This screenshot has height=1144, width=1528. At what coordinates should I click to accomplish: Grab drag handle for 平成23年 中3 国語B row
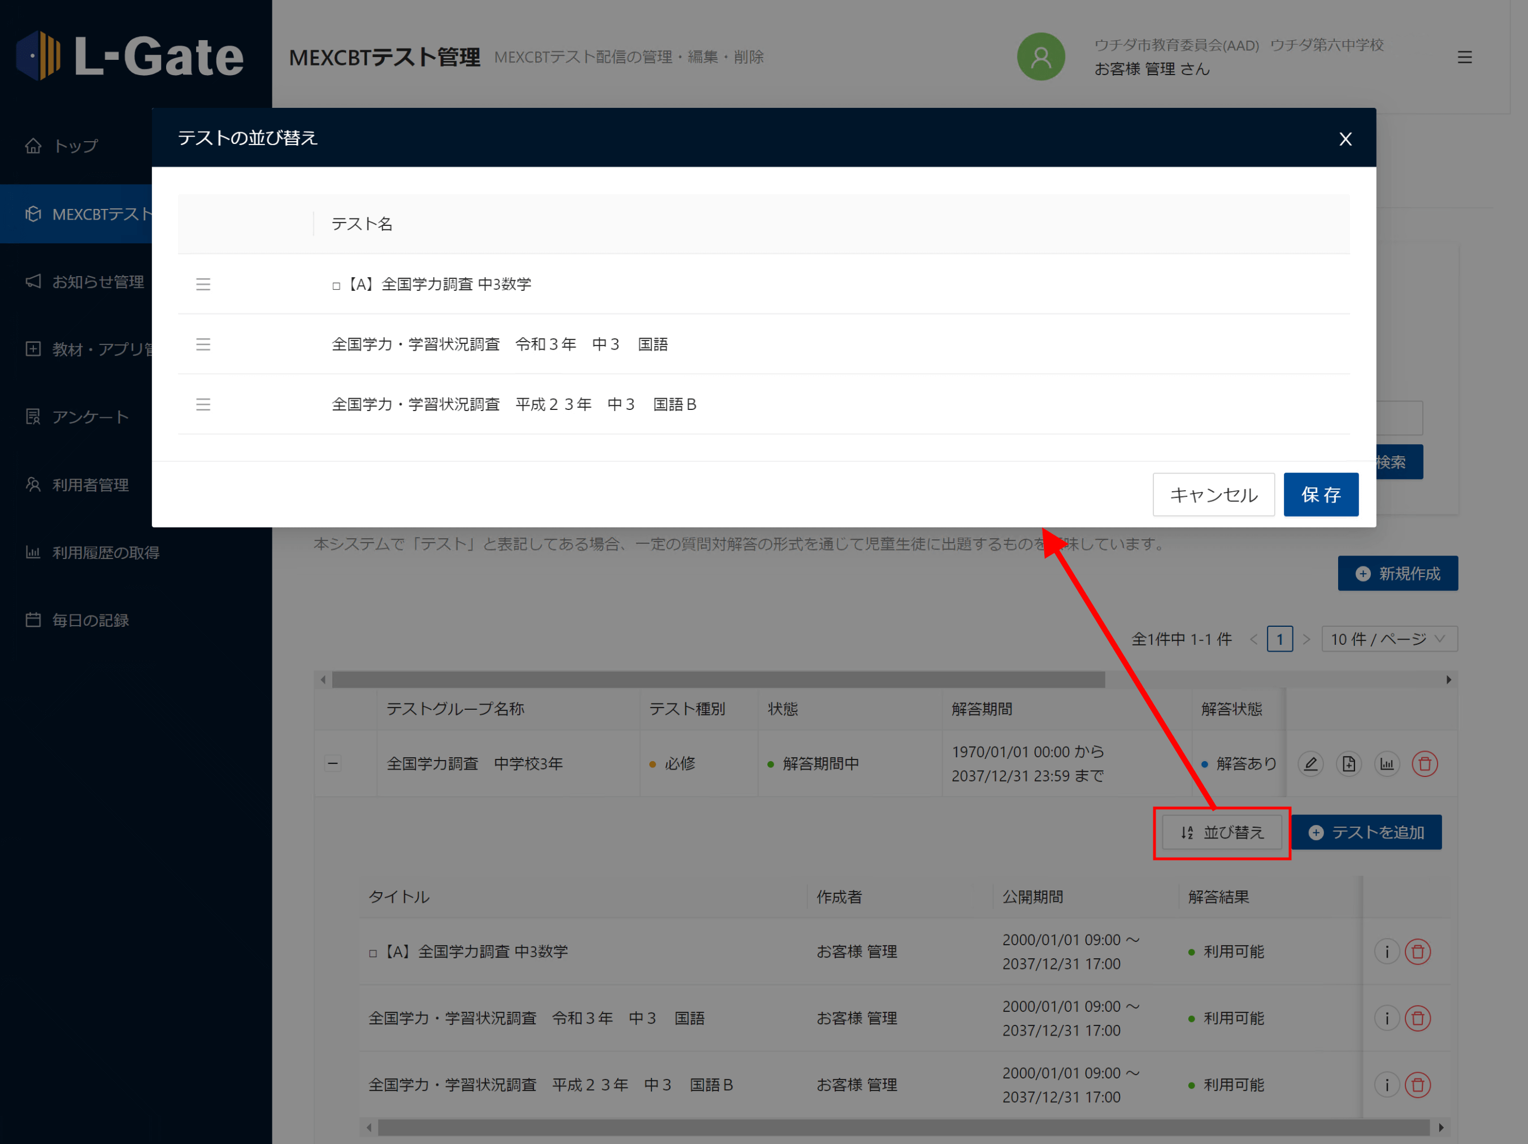coord(202,404)
